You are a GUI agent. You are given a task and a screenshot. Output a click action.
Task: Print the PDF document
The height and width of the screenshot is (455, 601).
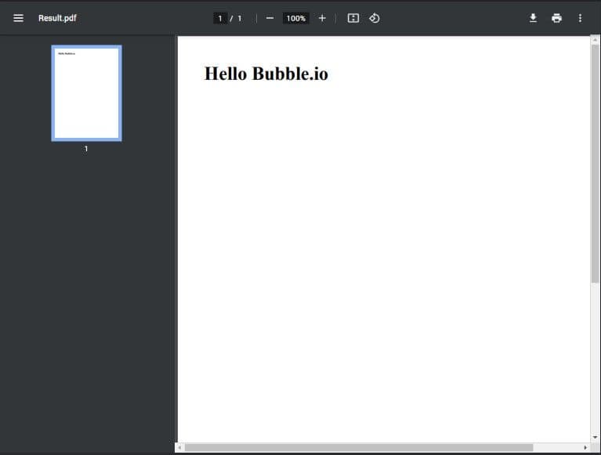(556, 18)
